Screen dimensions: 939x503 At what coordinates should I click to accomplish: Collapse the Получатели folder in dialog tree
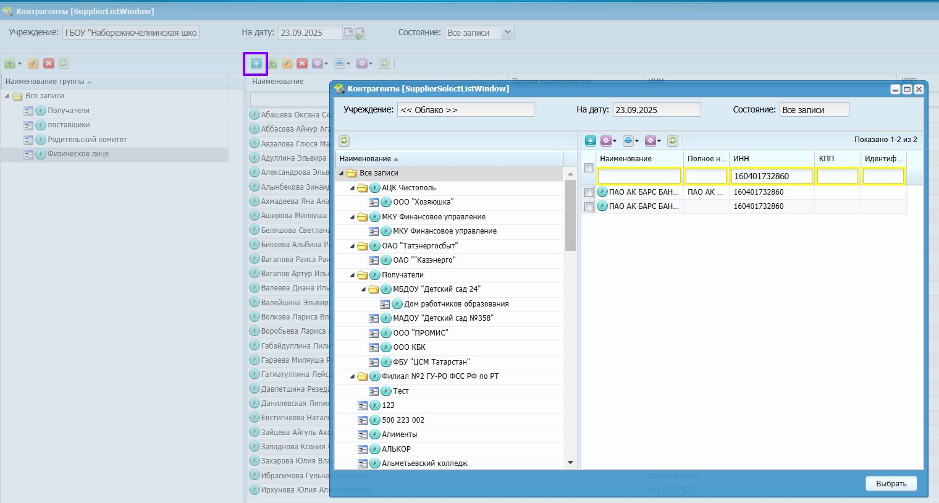point(353,275)
